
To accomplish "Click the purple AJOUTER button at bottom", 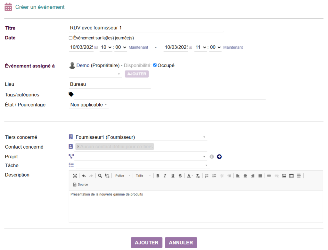I will (x=146, y=243).
